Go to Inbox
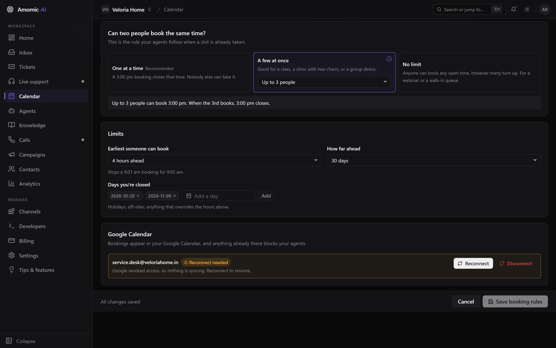Image resolution: width=556 pixels, height=348 pixels. (x=46, y=53)
